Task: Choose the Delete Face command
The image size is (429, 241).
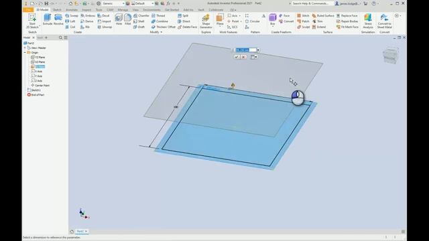Action: 188,27
